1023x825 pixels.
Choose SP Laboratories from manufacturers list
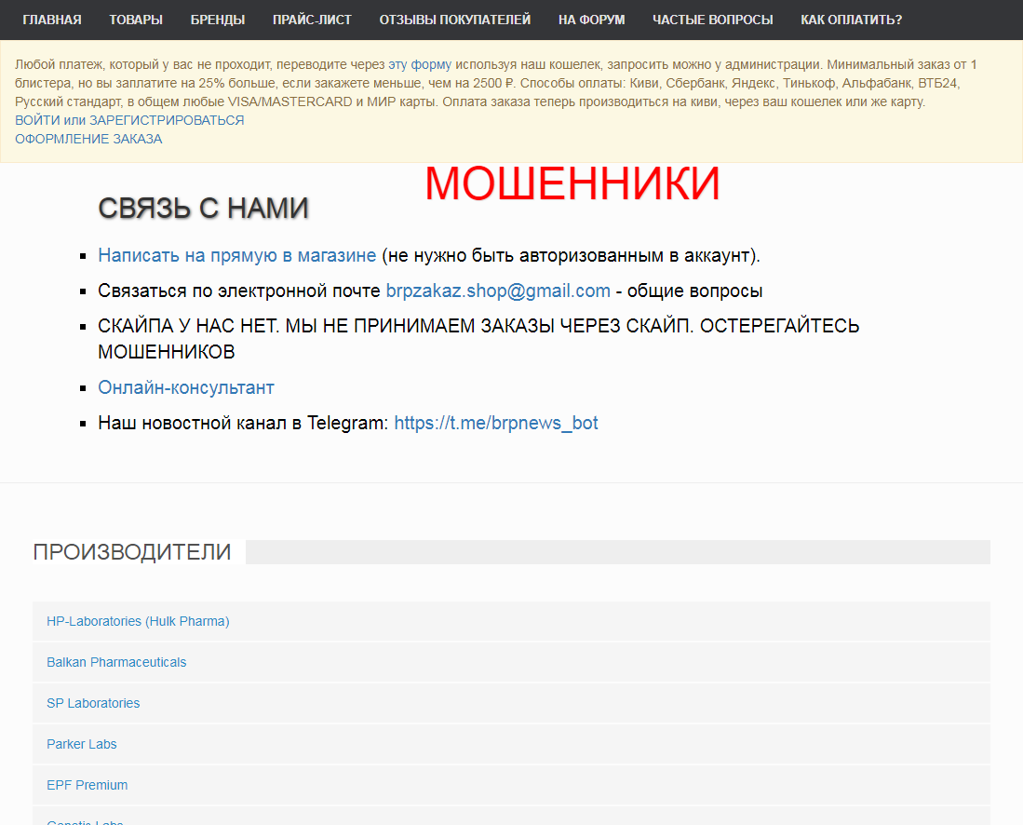(x=93, y=703)
